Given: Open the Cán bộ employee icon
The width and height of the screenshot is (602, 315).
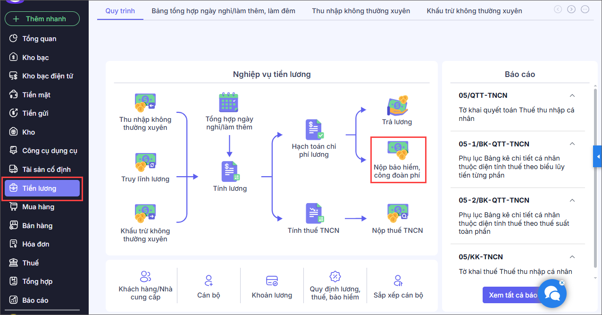Looking at the screenshot, I should (x=209, y=281).
